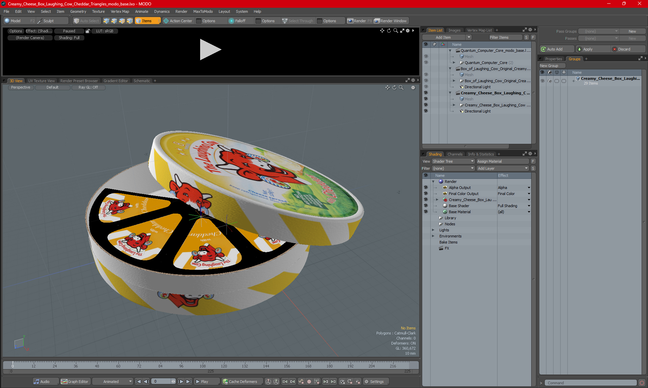The image size is (648, 388).
Task: Click the Apply button
Action: (593, 49)
